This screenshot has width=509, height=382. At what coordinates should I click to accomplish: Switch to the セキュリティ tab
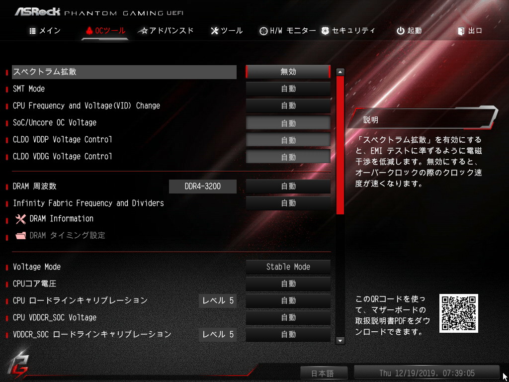point(348,31)
